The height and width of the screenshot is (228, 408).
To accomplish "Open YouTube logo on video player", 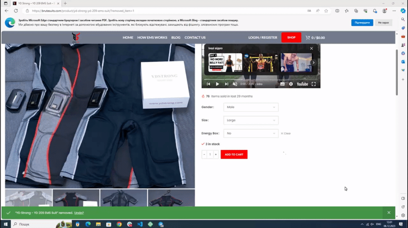I will [302, 84].
